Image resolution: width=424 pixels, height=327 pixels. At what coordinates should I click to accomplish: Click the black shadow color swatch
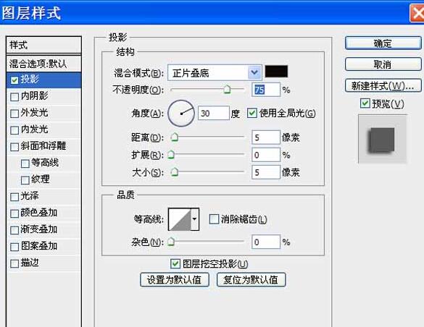(276, 72)
